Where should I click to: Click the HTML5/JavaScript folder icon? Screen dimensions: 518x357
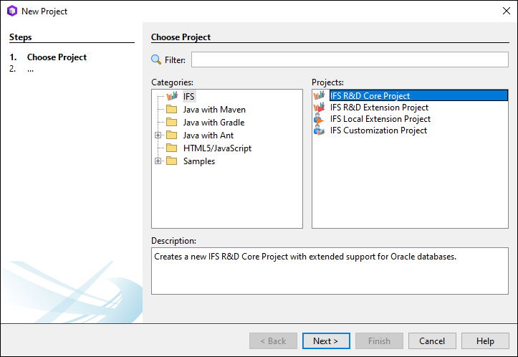coord(171,148)
